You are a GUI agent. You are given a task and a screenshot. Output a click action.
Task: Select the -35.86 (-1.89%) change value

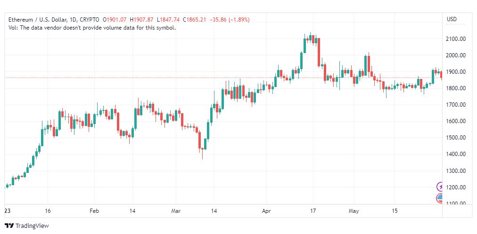click(x=230, y=20)
